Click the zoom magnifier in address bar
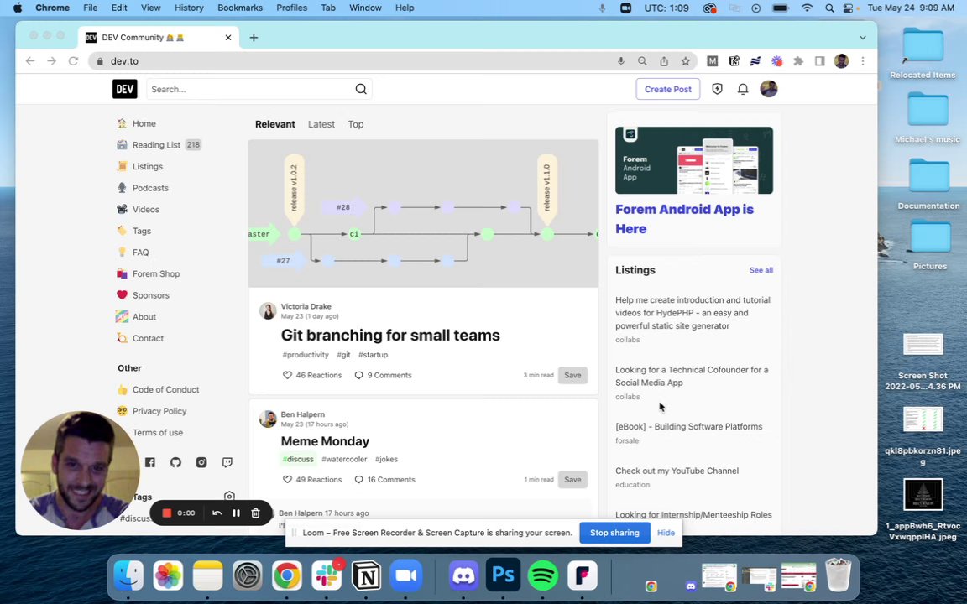The height and width of the screenshot is (604, 967). (642, 61)
